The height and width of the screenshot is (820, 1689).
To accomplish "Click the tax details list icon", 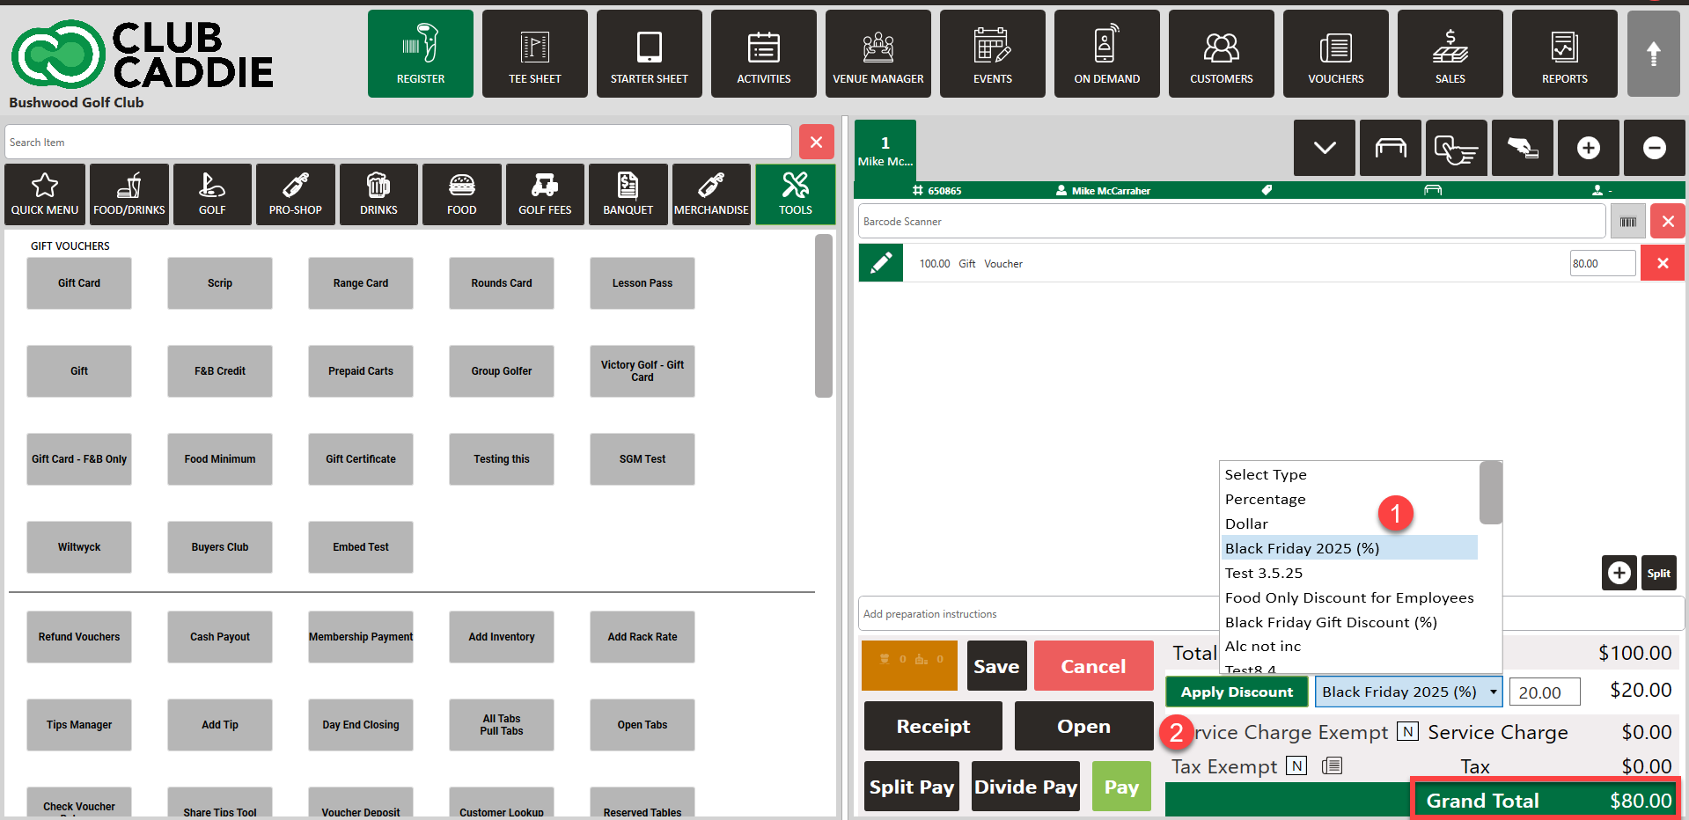I will click(x=1333, y=766).
